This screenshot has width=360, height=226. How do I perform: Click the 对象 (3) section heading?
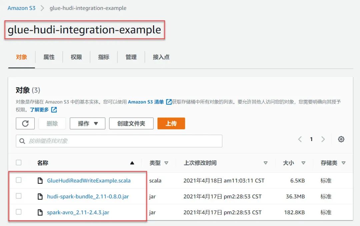[x=28, y=90]
